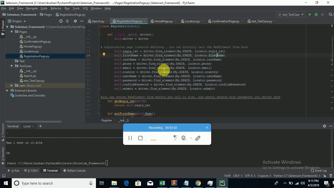Viewport: 334px width, 188px height.
Task: Launch Microsoft Edge from taskbar
Action: (126, 183)
